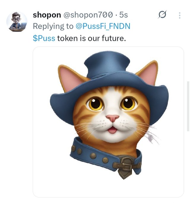190x203 pixels.
Task: Open shopon's profile avatar picture
Action: point(17,21)
